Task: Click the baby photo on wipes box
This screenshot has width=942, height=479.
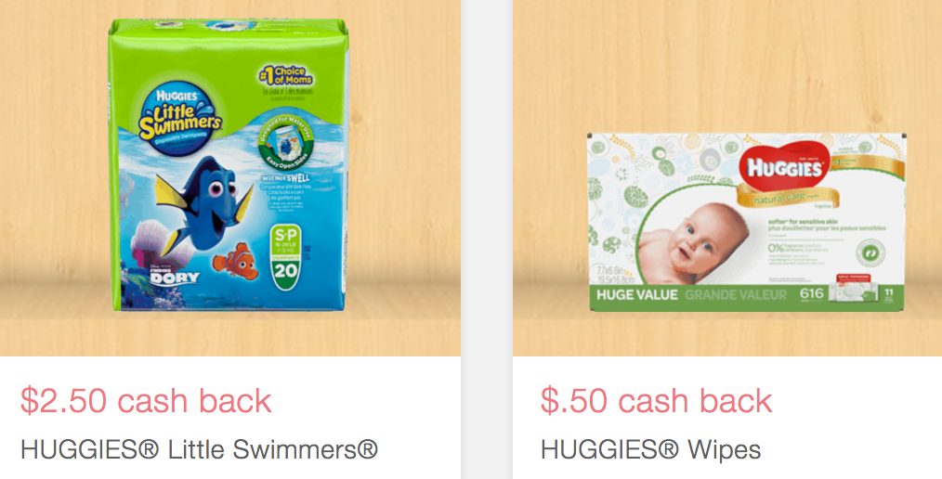Action: point(693,242)
